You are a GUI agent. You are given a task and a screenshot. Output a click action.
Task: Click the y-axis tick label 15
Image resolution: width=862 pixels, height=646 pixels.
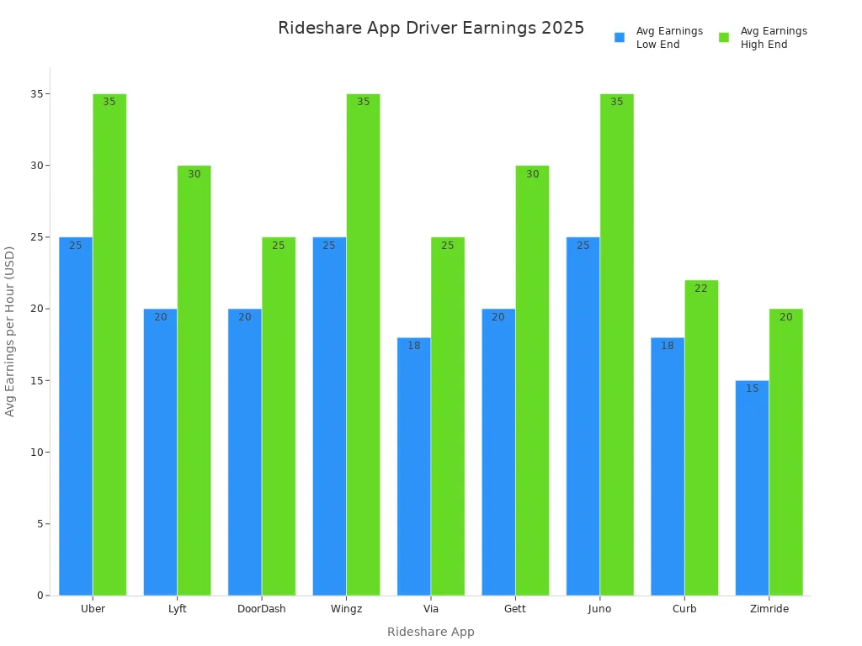[37, 381]
